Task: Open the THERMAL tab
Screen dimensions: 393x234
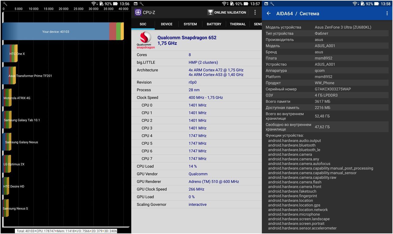Action: coord(238,24)
